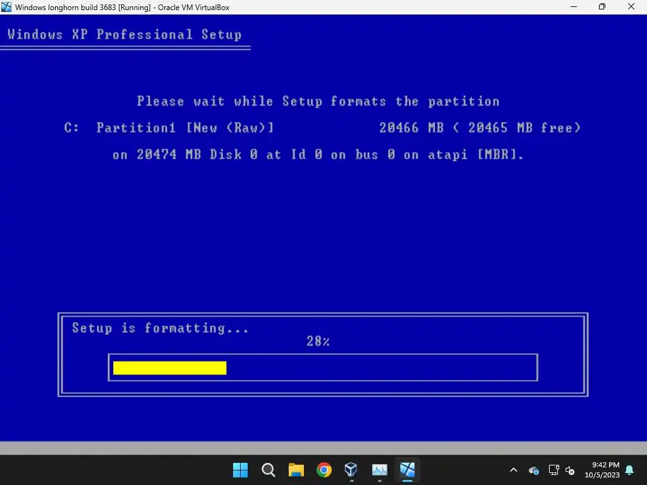Show hidden system tray icons

click(514, 470)
